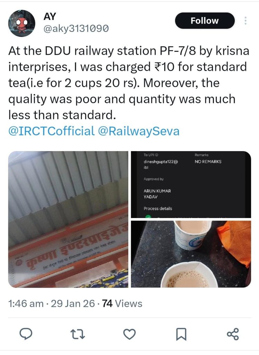The height and width of the screenshot is (355, 259).
Task: Open the reply comment icon
Action: coord(26,334)
